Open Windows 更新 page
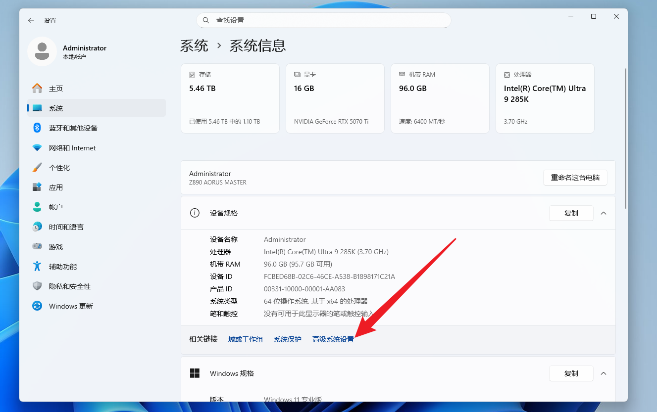Viewport: 657px width, 412px height. coord(69,306)
